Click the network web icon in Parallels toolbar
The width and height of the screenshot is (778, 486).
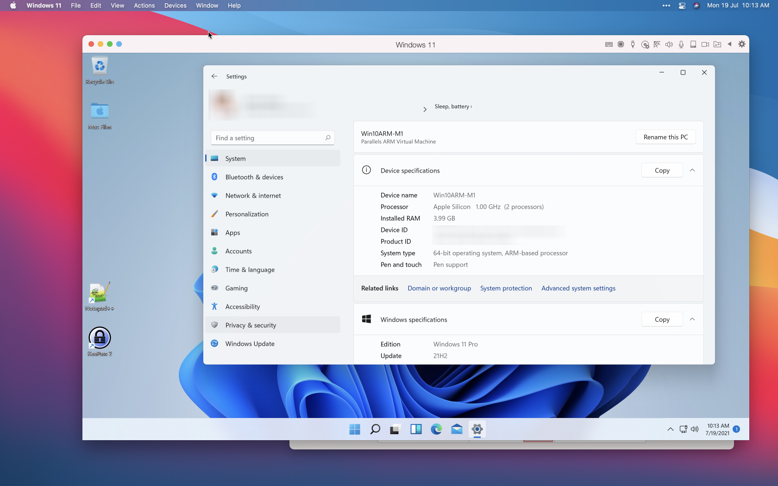(x=657, y=44)
